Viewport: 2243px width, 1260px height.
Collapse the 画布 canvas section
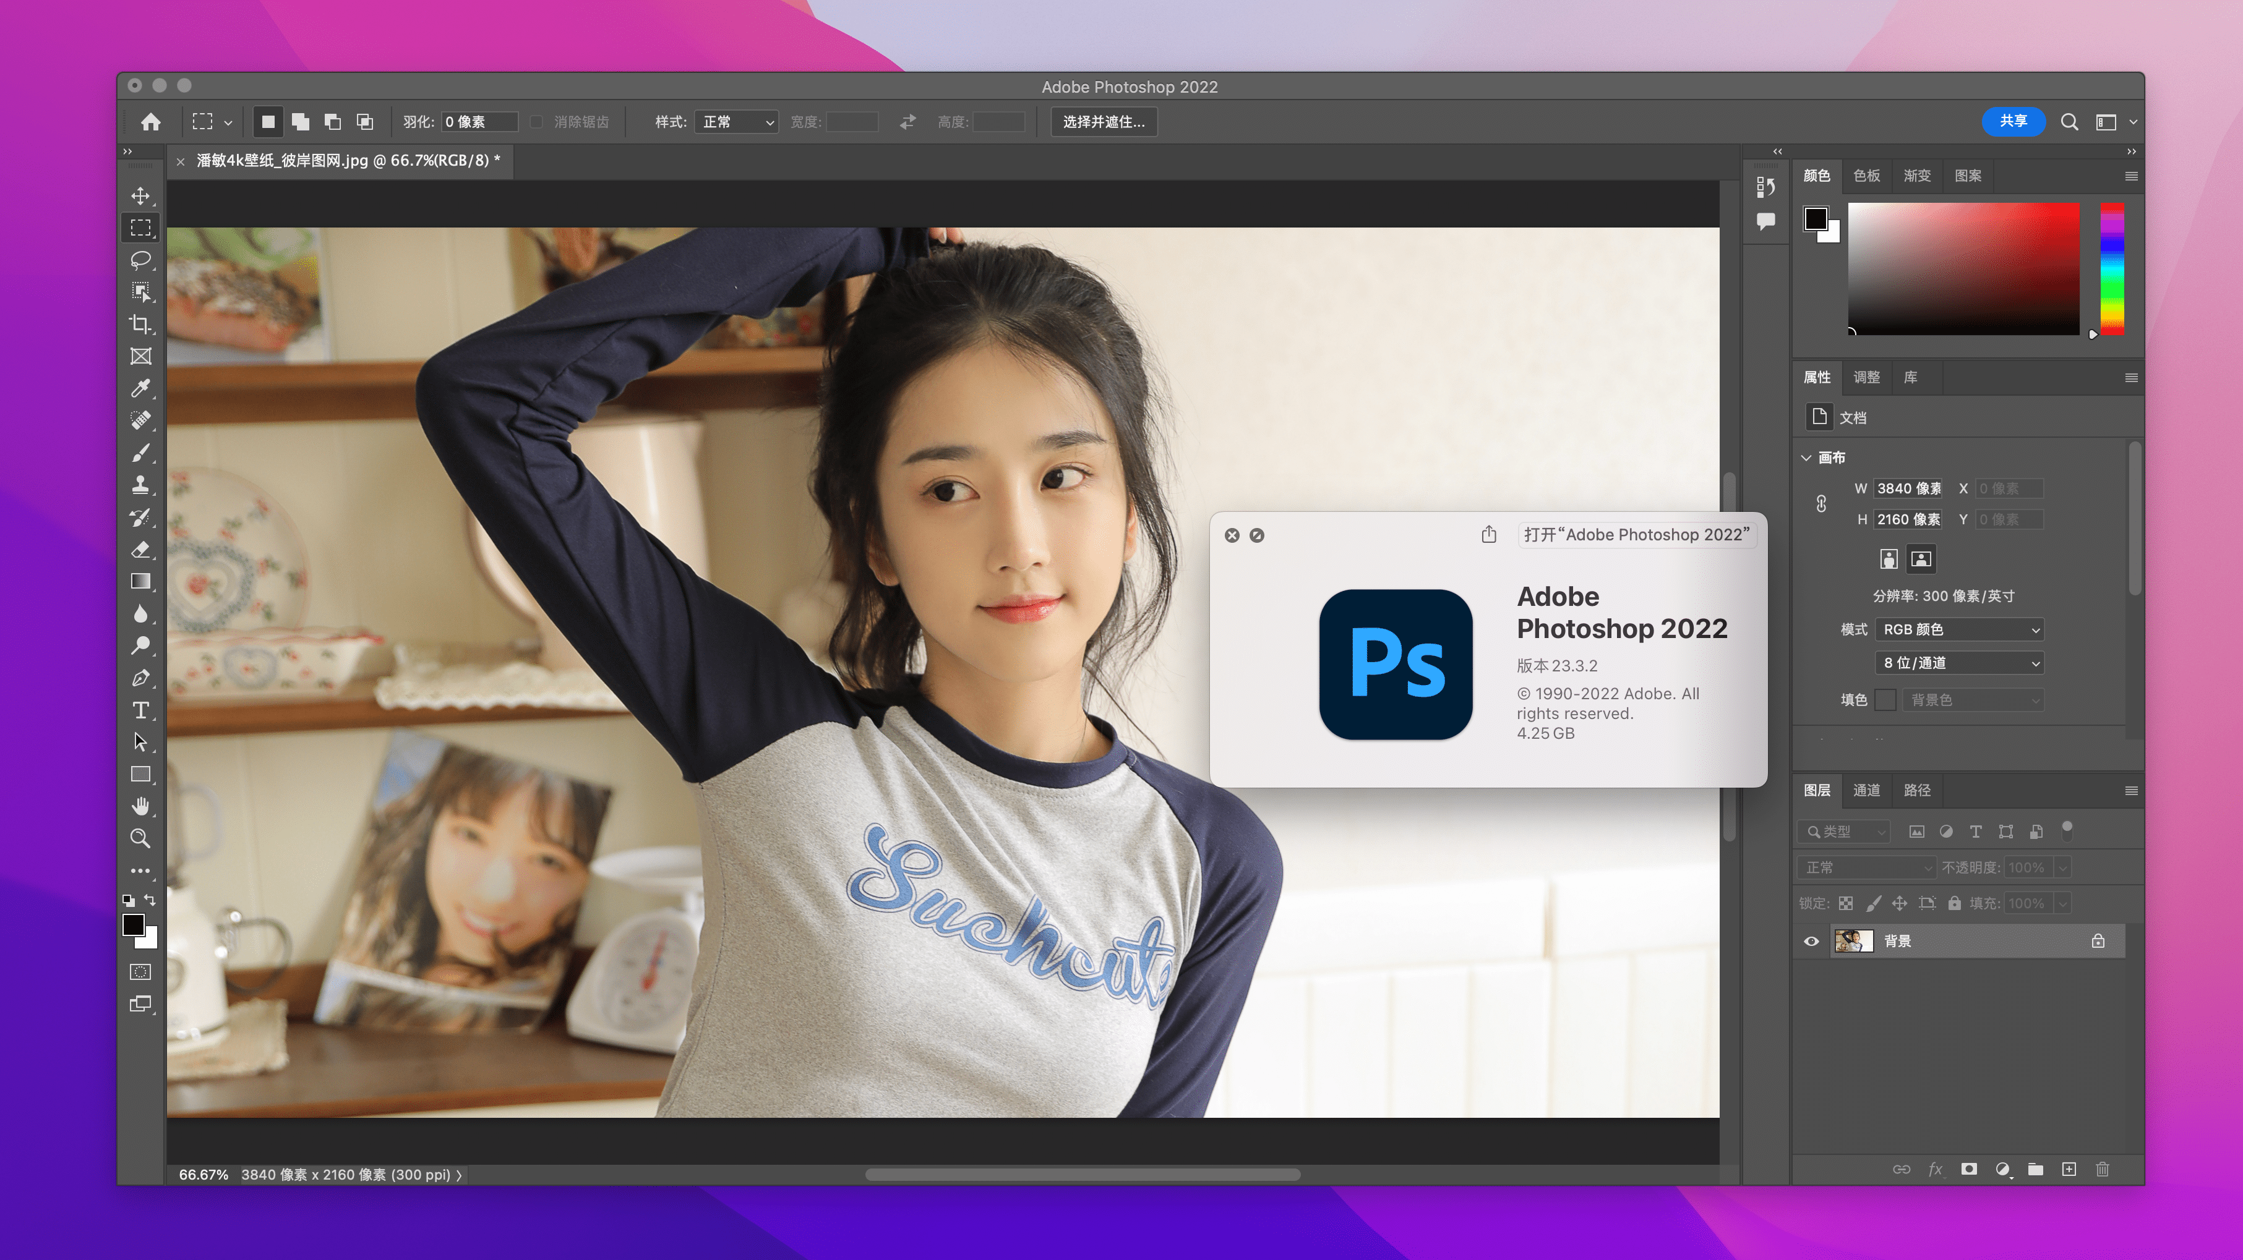[1807, 458]
